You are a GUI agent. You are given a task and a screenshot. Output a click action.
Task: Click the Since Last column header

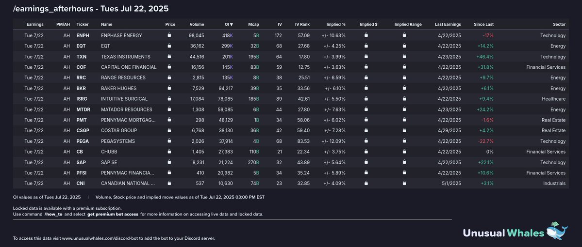click(483, 24)
